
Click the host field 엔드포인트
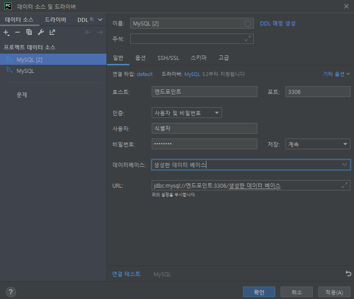point(205,92)
